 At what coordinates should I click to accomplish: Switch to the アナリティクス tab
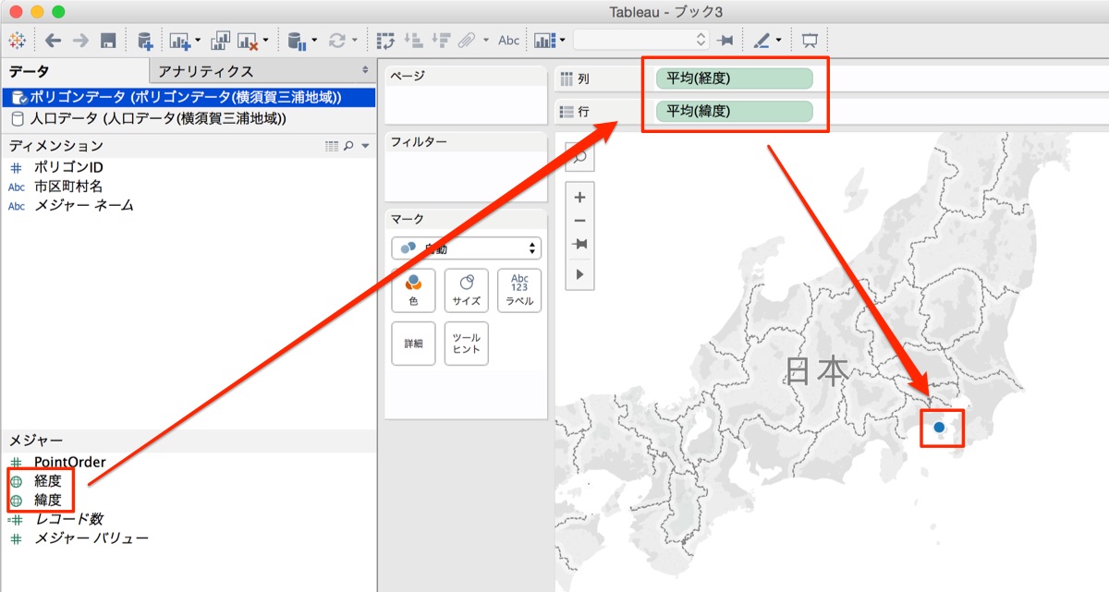point(210,69)
